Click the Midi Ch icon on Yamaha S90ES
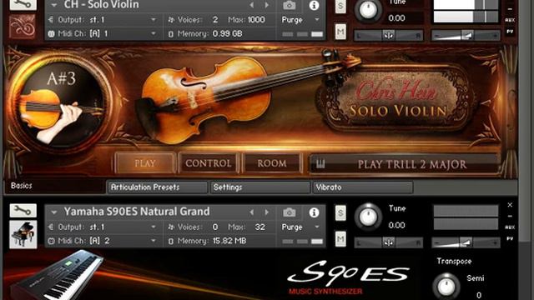 51,241
